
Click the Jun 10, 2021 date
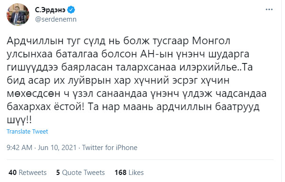(x=57, y=147)
